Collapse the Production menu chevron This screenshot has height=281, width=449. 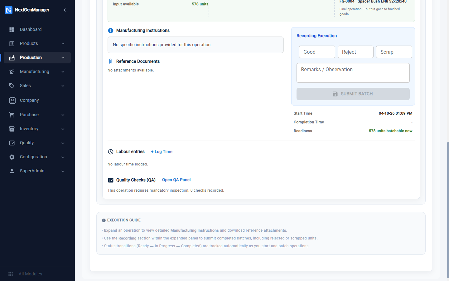point(63,58)
